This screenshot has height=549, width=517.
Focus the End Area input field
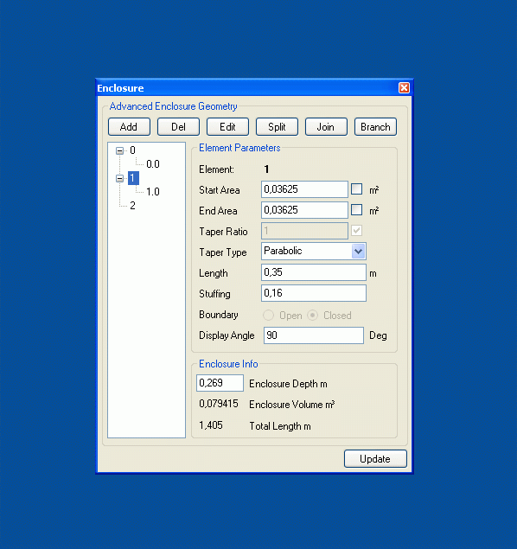pyautogui.click(x=304, y=210)
